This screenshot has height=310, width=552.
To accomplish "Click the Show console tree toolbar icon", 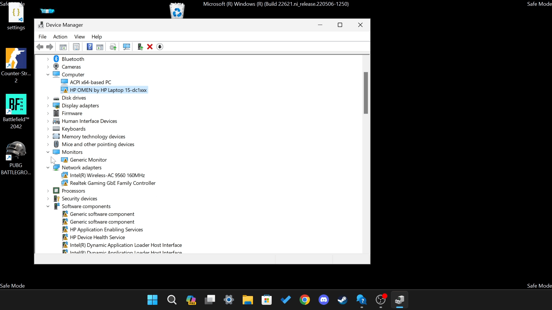I will 63,47.
